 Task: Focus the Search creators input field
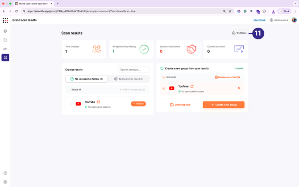(134, 70)
